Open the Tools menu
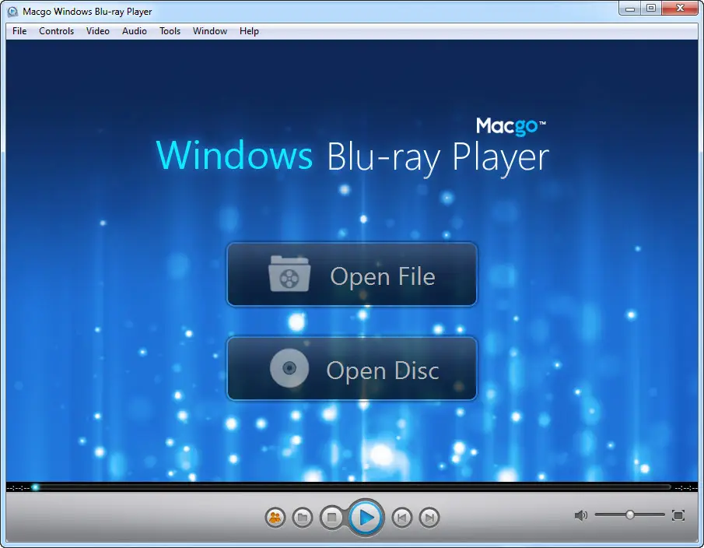The image size is (704, 548). (x=170, y=31)
